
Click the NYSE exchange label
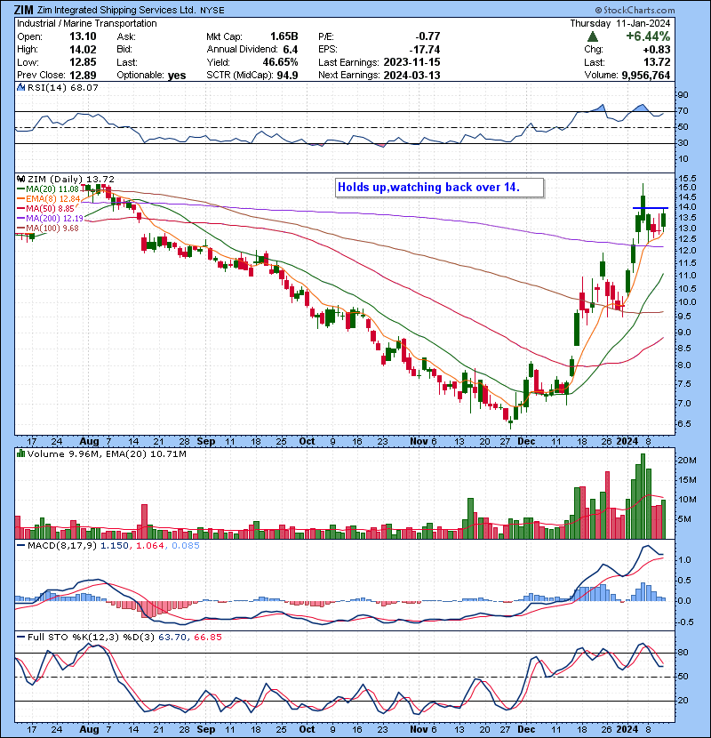point(212,11)
